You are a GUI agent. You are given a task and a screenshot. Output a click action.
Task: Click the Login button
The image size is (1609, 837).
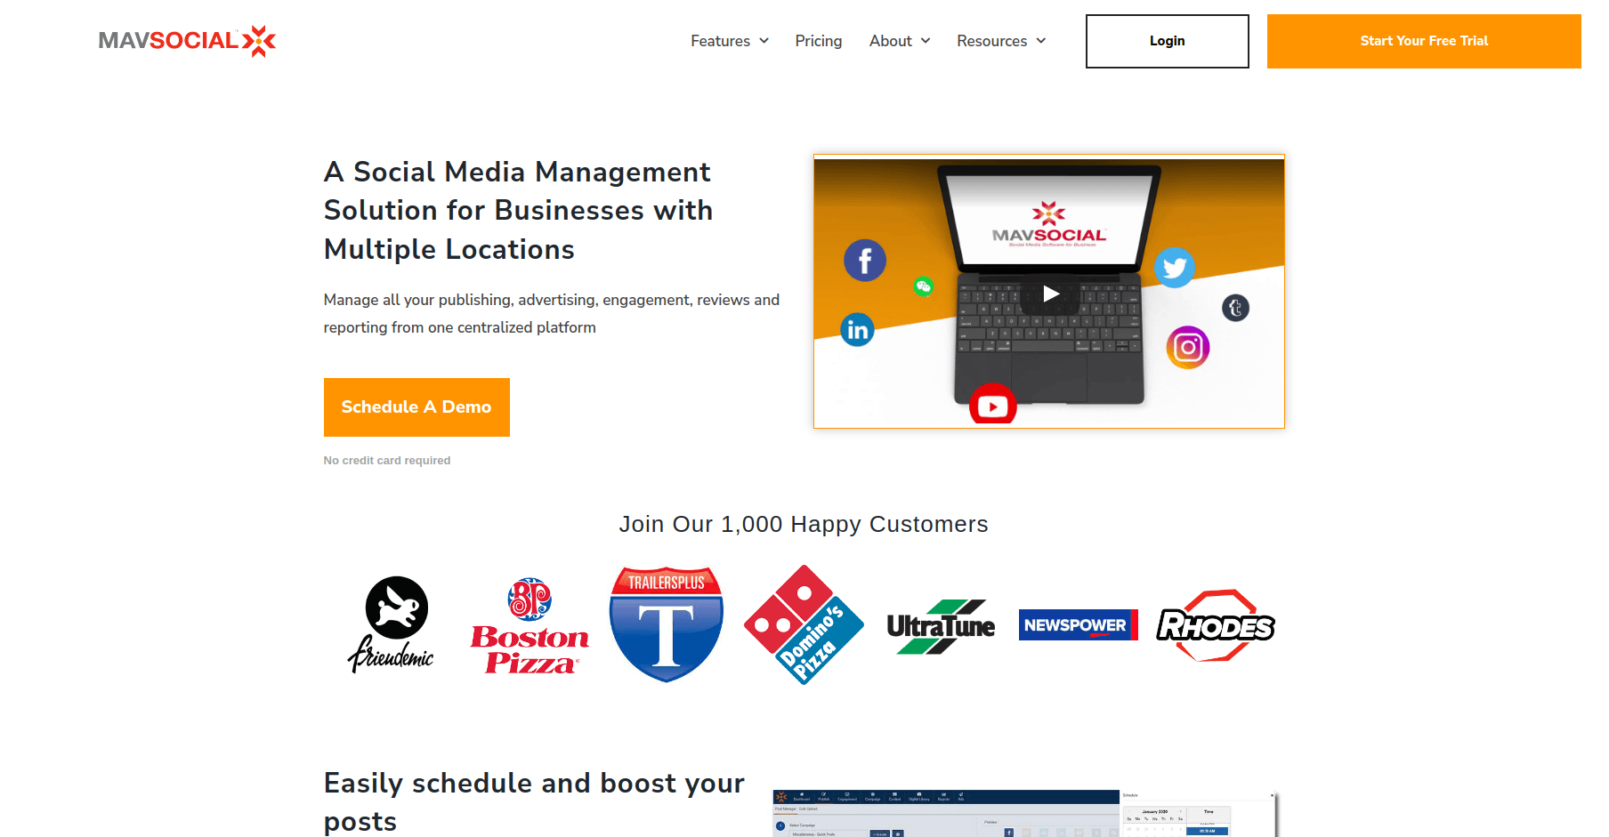point(1167,41)
